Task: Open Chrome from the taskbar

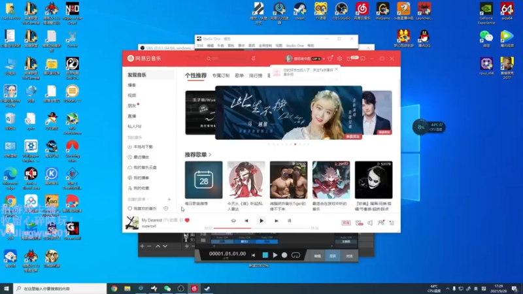Action: click(x=114, y=289)
